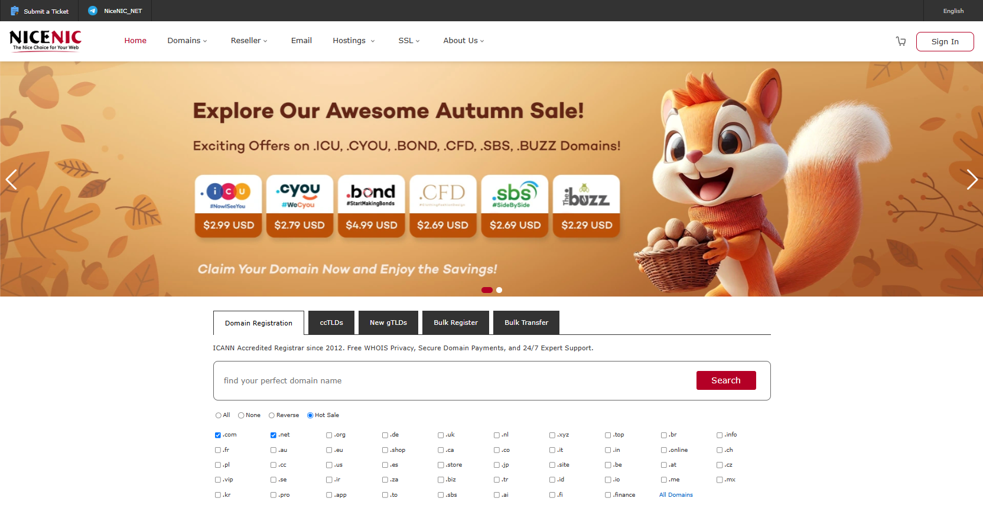Viewport: 983px width, 508px height.
Task: Click the .buzz domain offer card
Action: click(587, 206)
